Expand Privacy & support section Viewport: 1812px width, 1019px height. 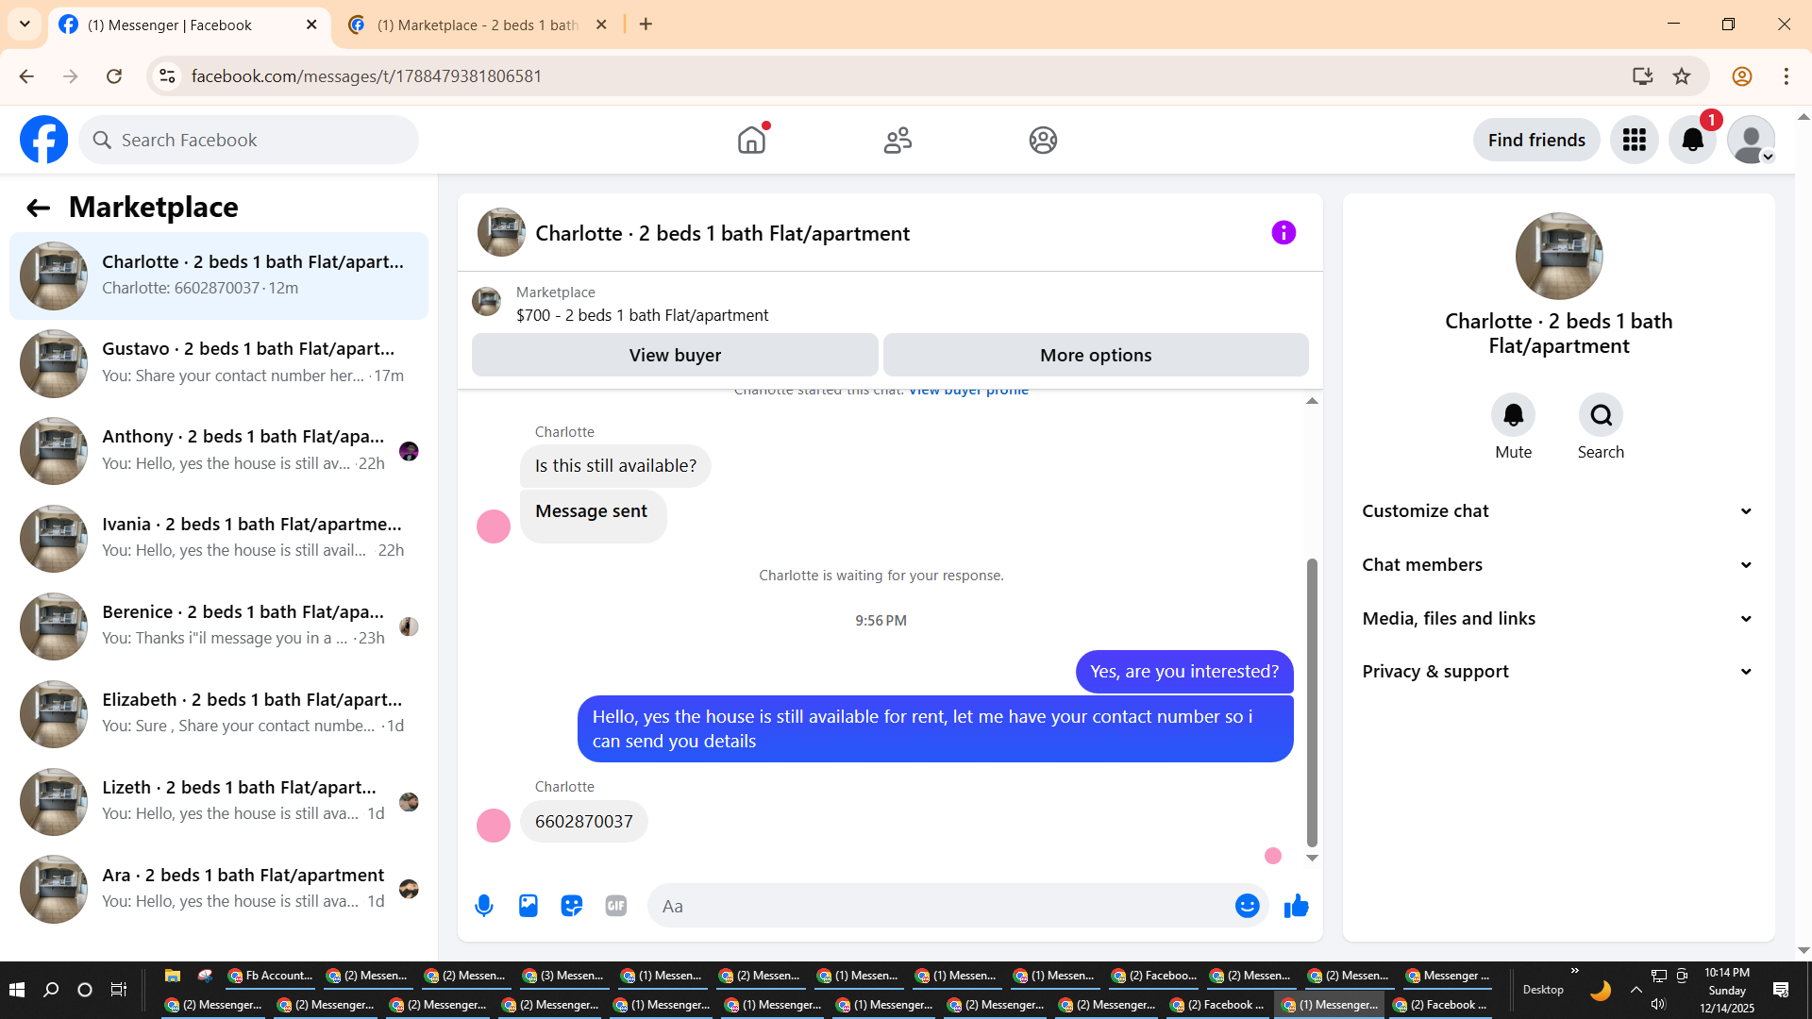1557,672
